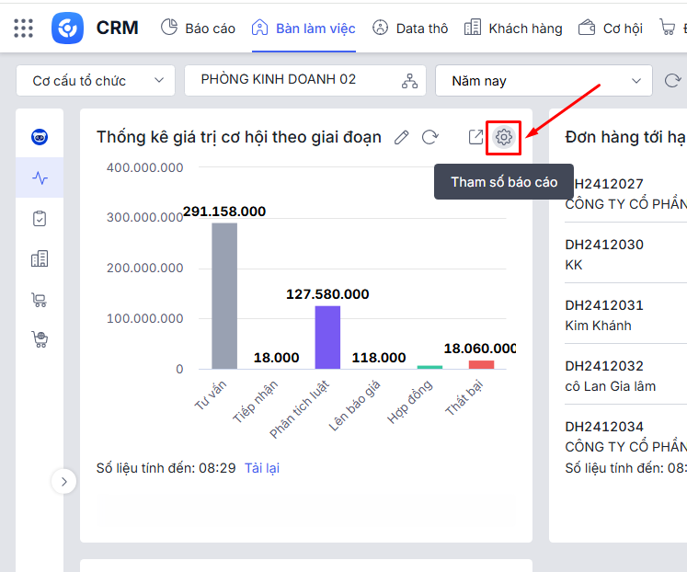
Task: Click the Tải lại reload link
Action: tap(261, 468)
